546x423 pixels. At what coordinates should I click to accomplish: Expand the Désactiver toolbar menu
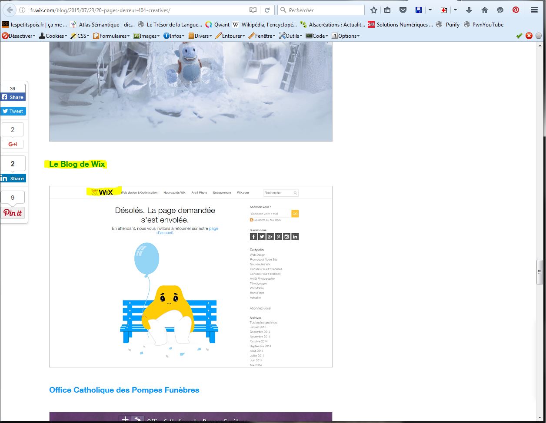[x=19, y=36]
